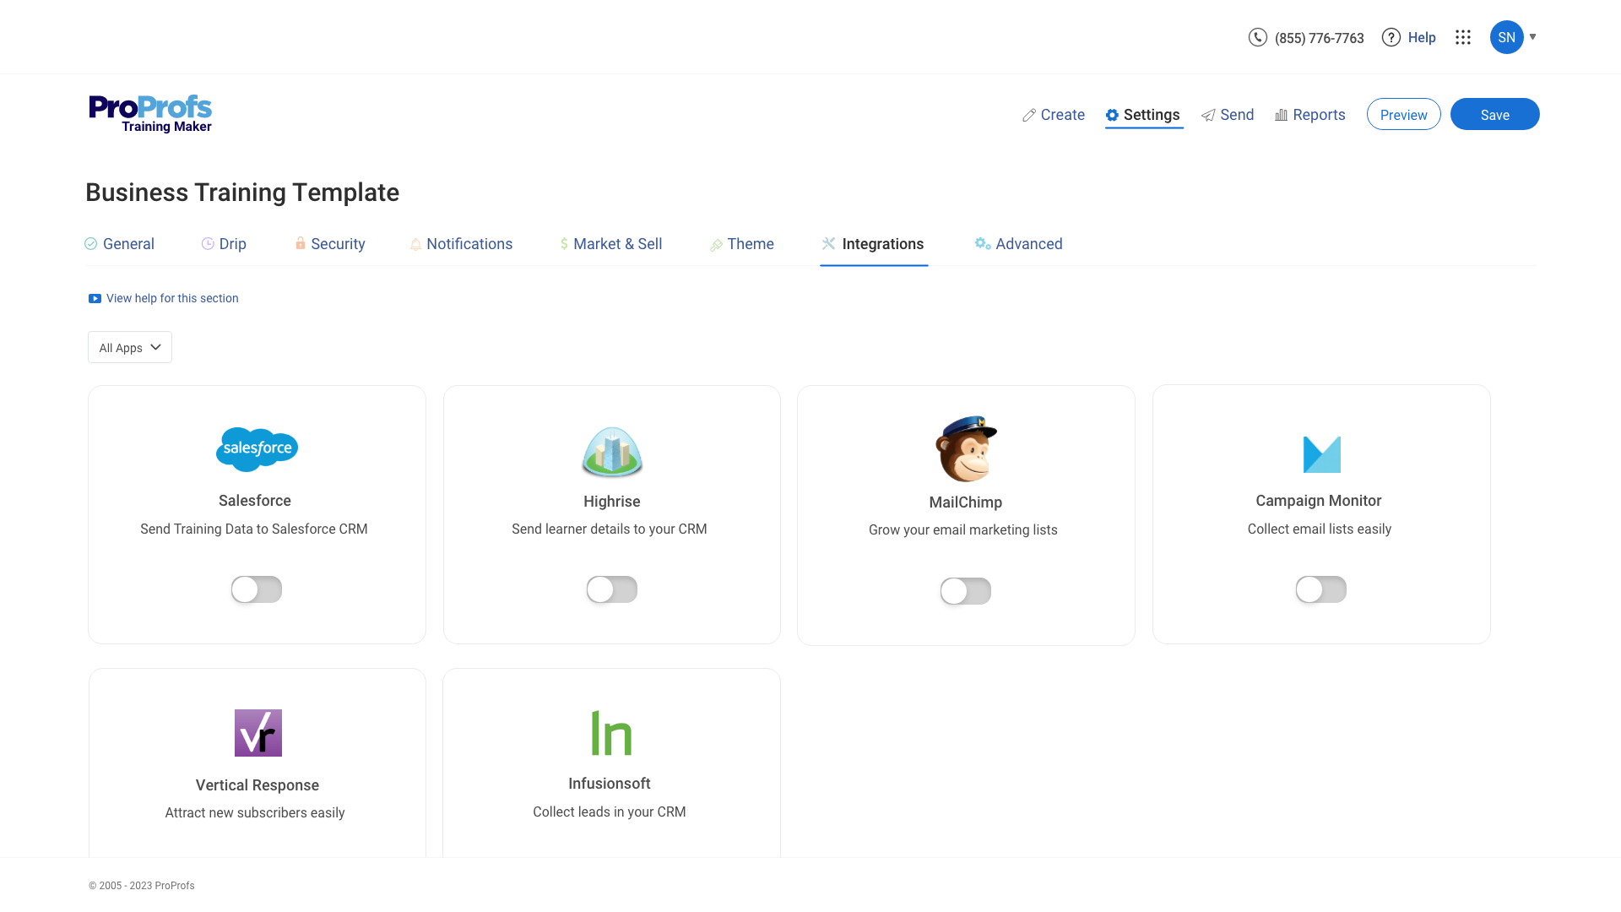Open the All Apps filter dropdown
The width and height of the screenshot is (1621, 912).
coord(130,347)
